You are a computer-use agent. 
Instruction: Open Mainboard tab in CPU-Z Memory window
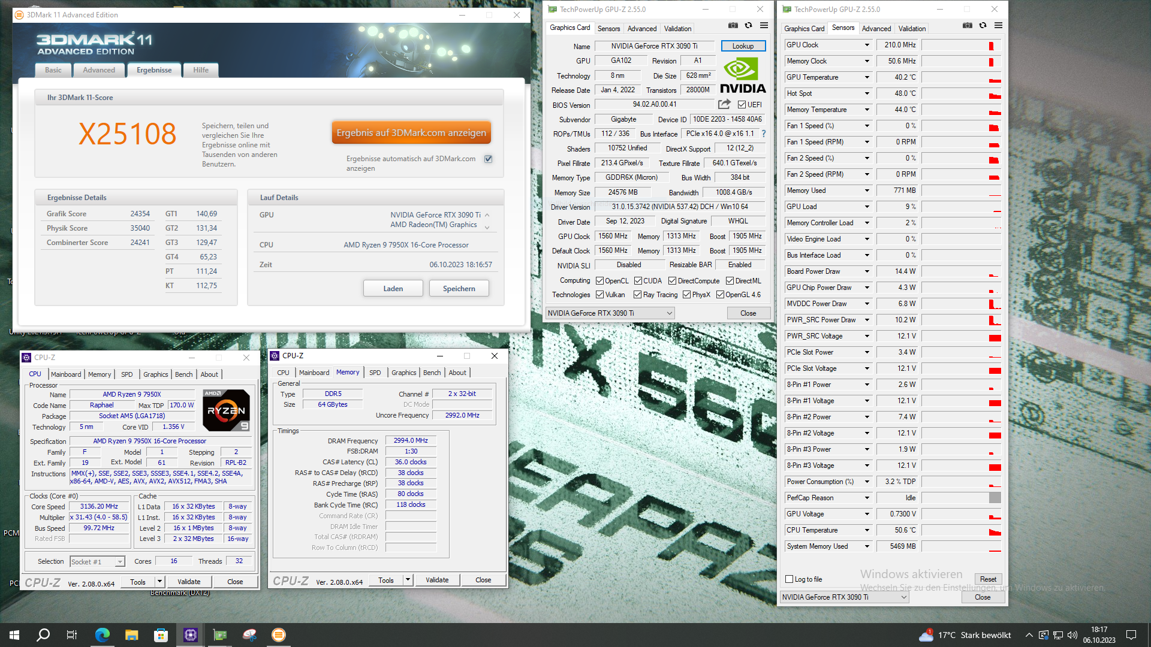314,373
